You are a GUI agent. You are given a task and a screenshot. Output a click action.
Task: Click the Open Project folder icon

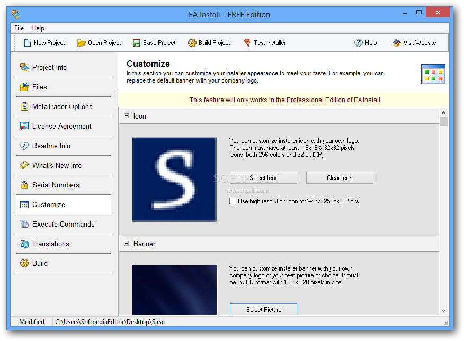81,43
